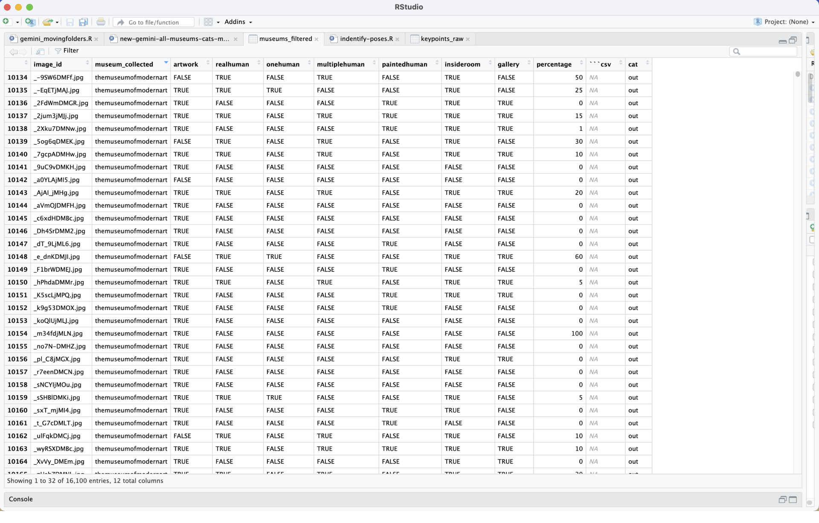Image resolution: width=819 pixels, height=523 pixels.
Task: Click the vertical scrollbar thumb of data table
Action: (x=797, y=74)
